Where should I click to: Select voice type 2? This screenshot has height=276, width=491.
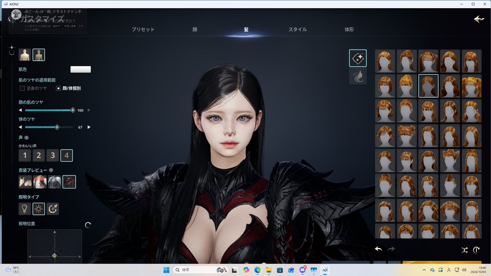tap(39, 155)
